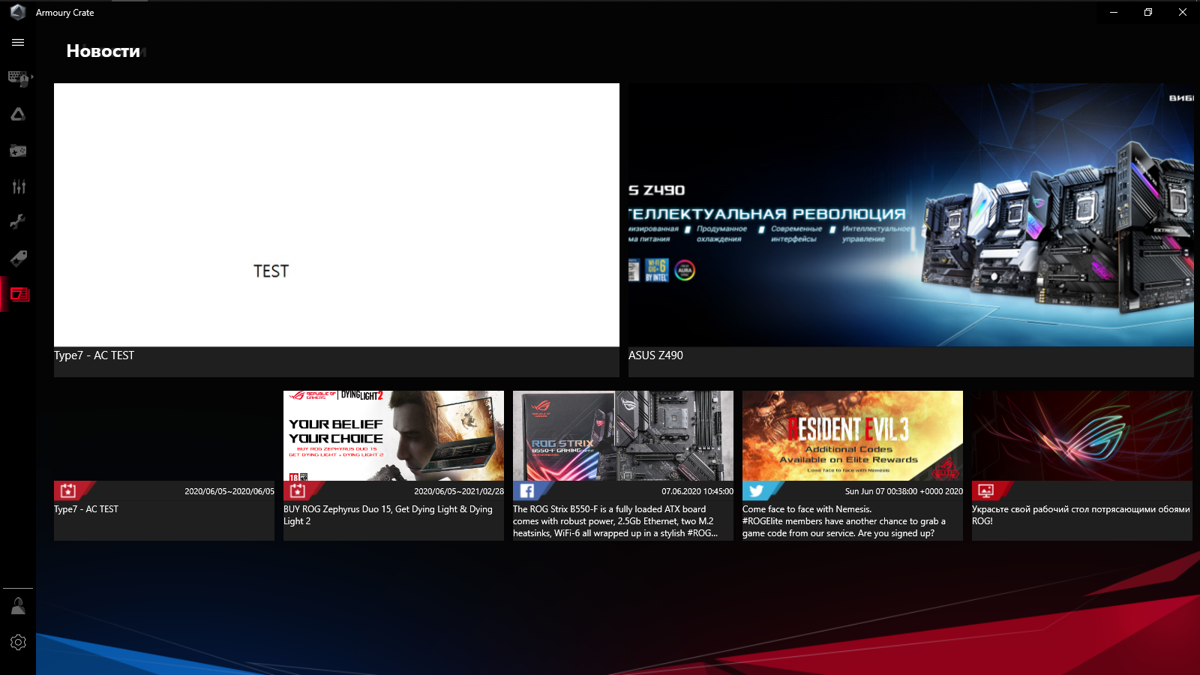Click the 'Новости' page heading
This screenshot has width=1200, height=675.
pyautogui.click(x=103, y=51)
